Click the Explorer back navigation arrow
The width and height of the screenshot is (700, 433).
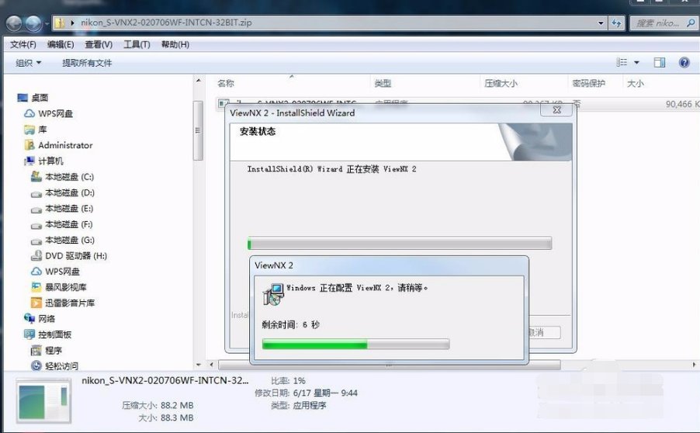coord(14,23)
